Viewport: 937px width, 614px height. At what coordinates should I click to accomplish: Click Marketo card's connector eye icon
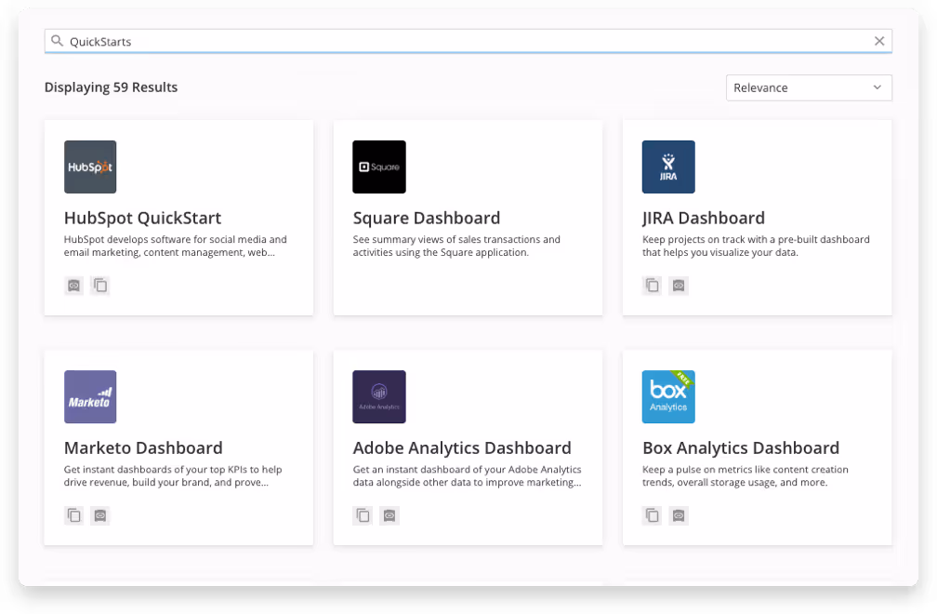[x=100, y=515]
